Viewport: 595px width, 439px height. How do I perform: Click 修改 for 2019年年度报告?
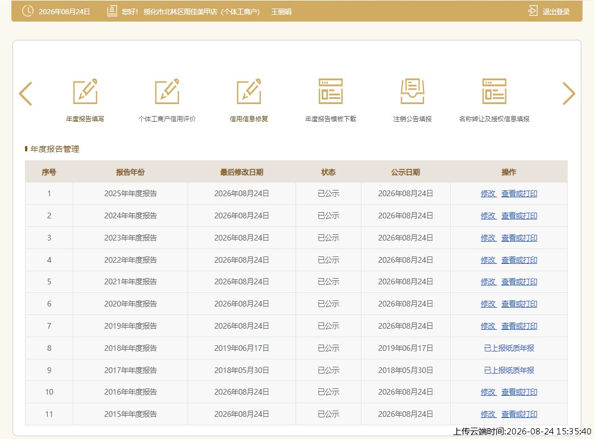click(488, 326)
